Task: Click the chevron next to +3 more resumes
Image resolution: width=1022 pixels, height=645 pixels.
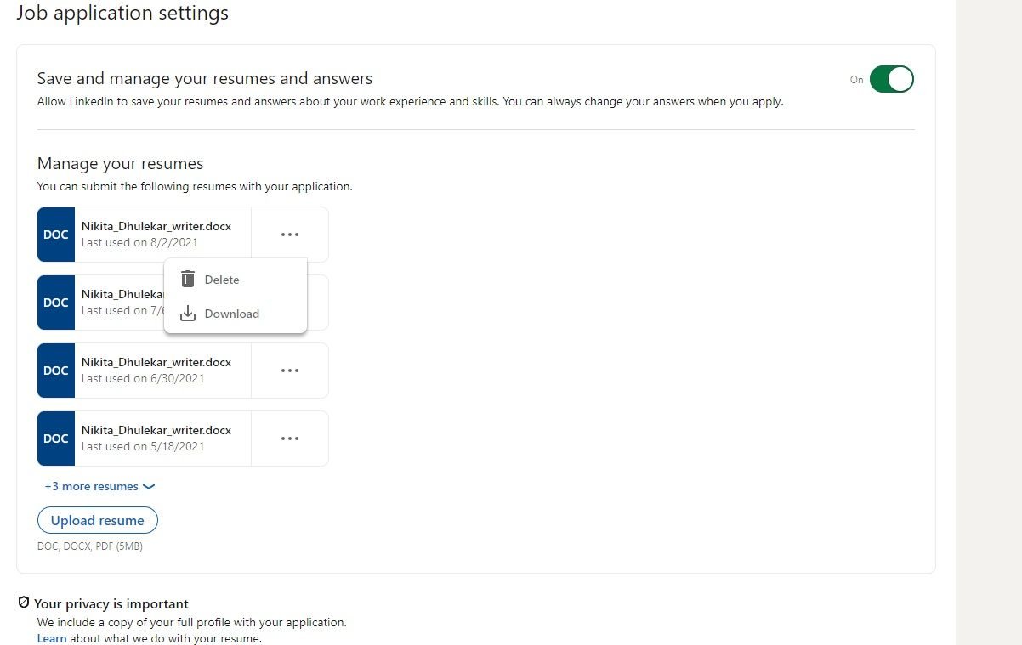Action: tap(149, 487)
